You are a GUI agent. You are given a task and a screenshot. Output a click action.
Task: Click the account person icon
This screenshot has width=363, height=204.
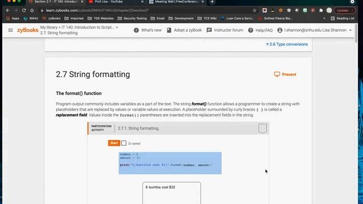(x=280, y=30)
